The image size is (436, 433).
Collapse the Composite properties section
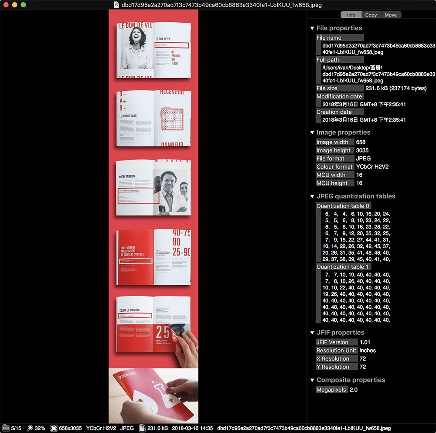pos(312,380)
